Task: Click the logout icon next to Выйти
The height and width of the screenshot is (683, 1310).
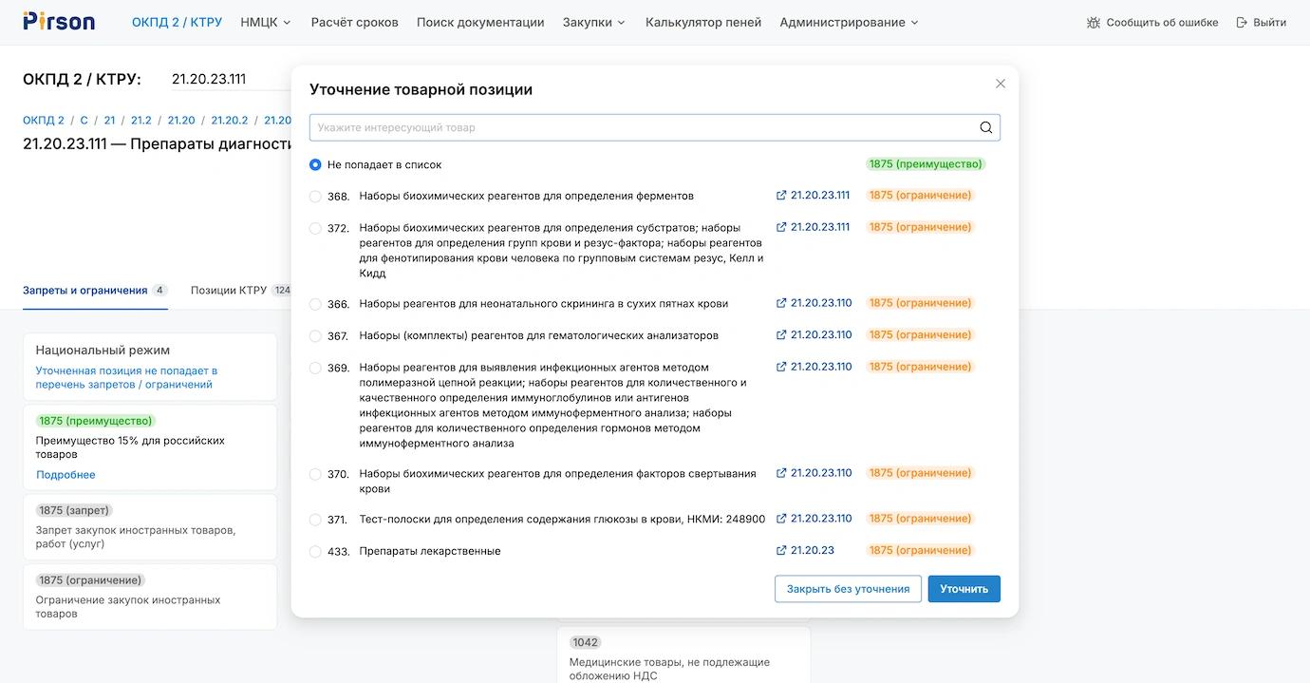Action: [1242, 23]
